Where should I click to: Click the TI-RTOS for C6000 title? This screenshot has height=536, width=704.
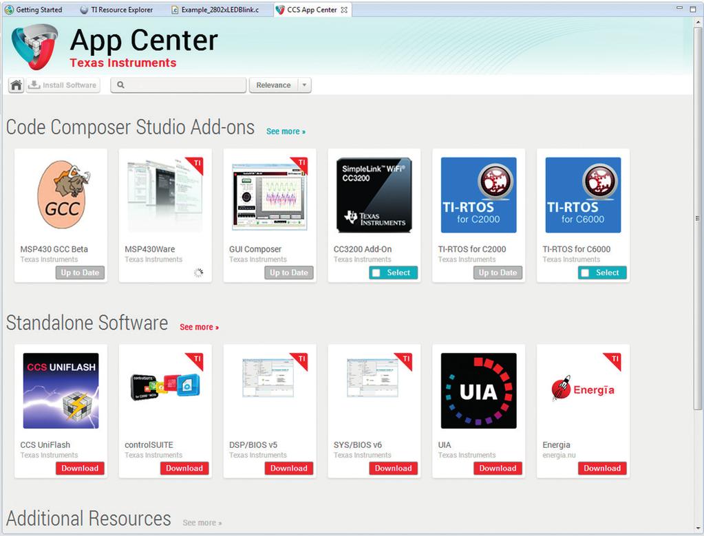(x=577, y=249)
